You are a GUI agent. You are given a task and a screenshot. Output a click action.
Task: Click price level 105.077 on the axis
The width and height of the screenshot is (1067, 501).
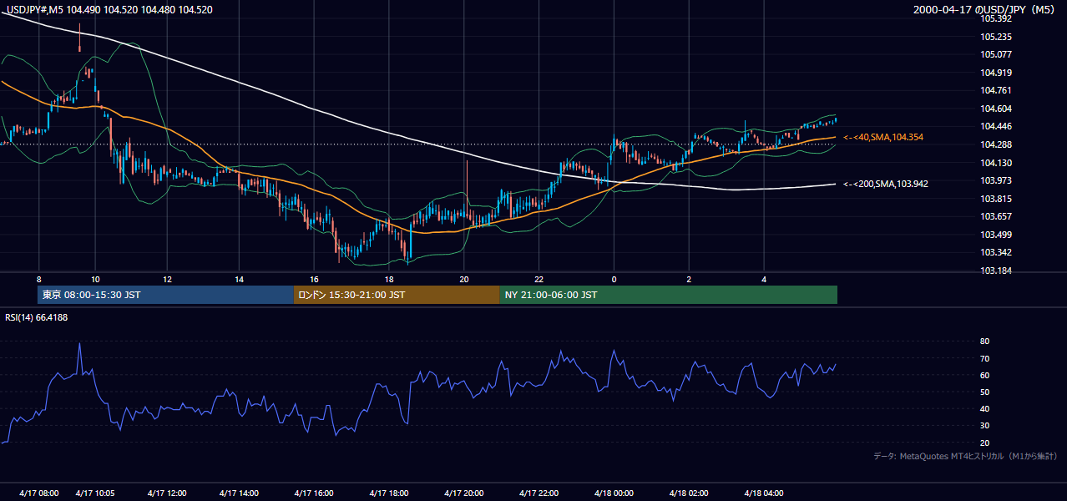click(996, 54)
